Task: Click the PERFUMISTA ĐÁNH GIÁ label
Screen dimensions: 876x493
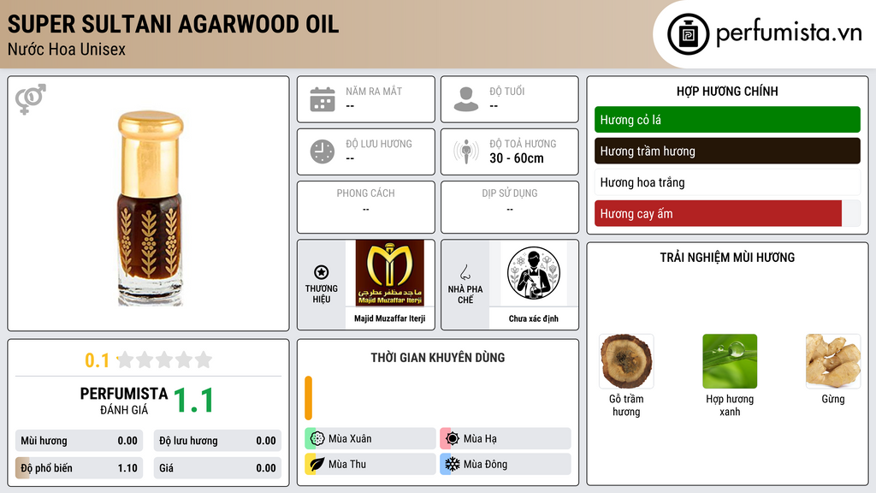Action: [x=124, y=401]
